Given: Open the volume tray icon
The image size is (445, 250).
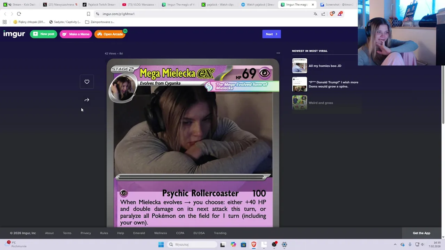Looking at the screenshot, I should 422,244.
